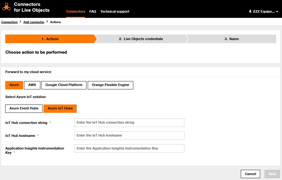282x180 pixels.
Task: Select the Azure IoT Hubs solution
Action: click(60, 108)
